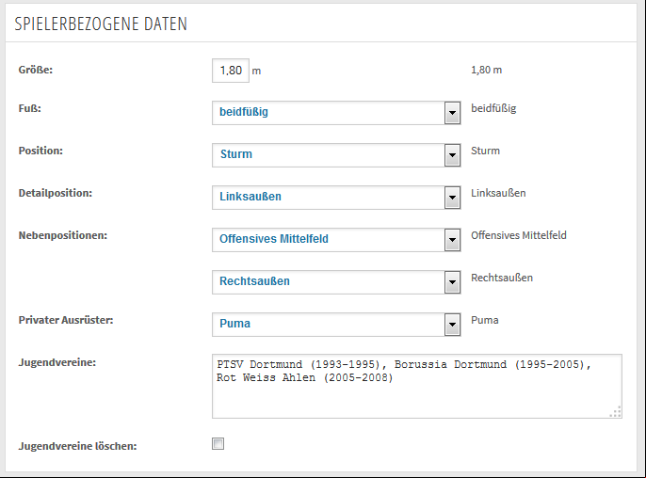Click the arrow button of the Linksaußen dropdown
The height and width of the screenshot is (478, 646).
pos(452,198)
